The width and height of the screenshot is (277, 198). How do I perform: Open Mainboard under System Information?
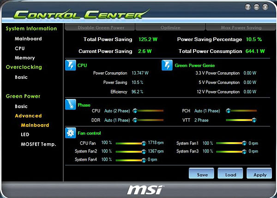point(28,39)
